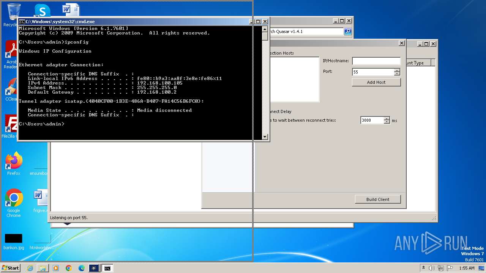Open Microsoft Edge from the taskbar

[82, 268]
